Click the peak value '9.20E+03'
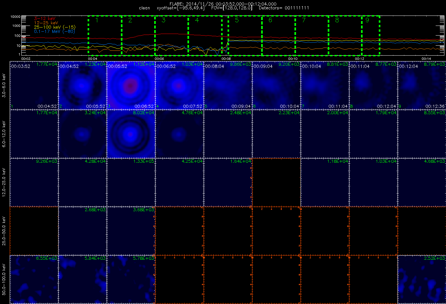Screen dimensions: 446x304 coord(289,64)
